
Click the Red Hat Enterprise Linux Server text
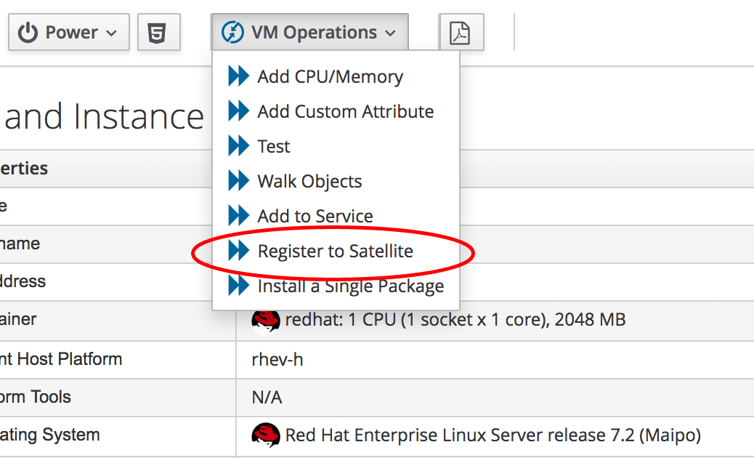pyautogui.click(x=492, y=435)
